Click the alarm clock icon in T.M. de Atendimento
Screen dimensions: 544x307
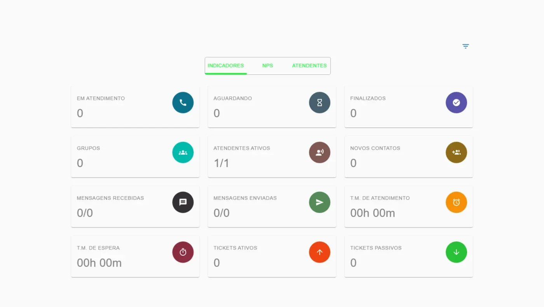pos(456,202)
